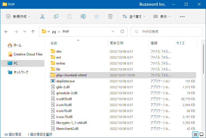The height and width of the screenshot is (138, 206).
Task: Expand the address bar history dropdown
Action: (x=113, y=31)
